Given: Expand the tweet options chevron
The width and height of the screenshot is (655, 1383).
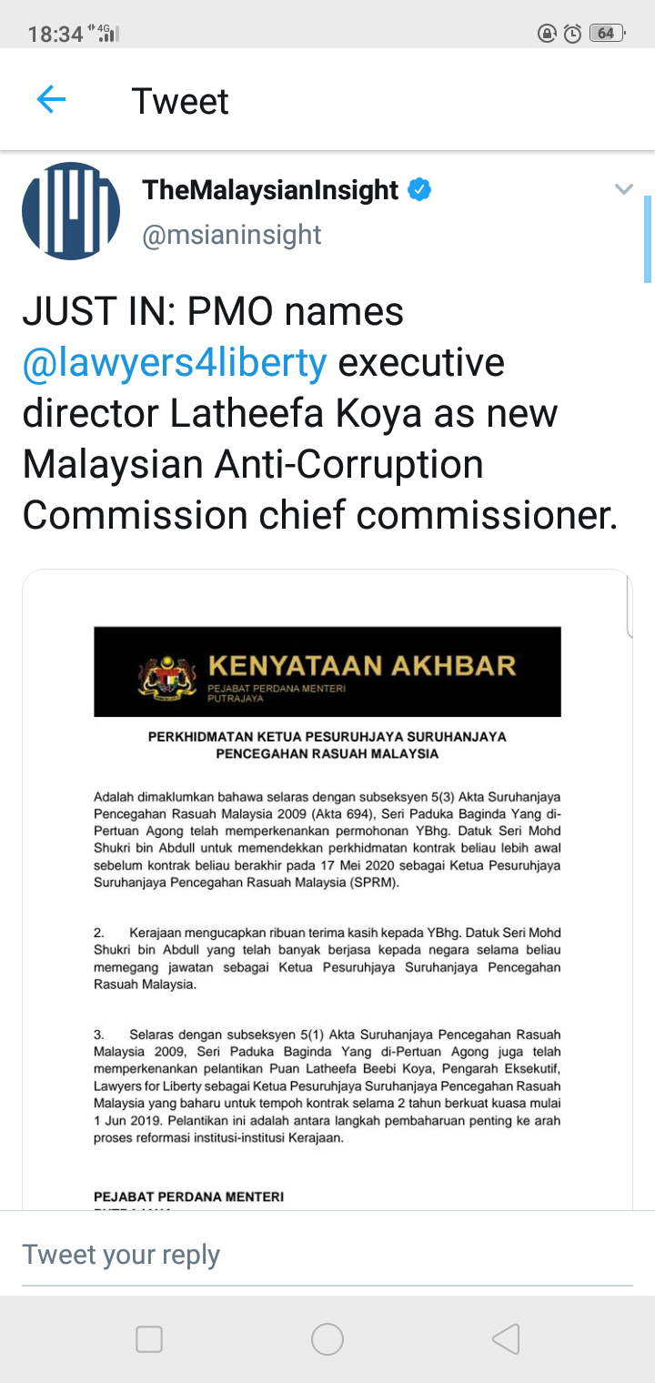Looking at the screenshot, I should [623, 189].
